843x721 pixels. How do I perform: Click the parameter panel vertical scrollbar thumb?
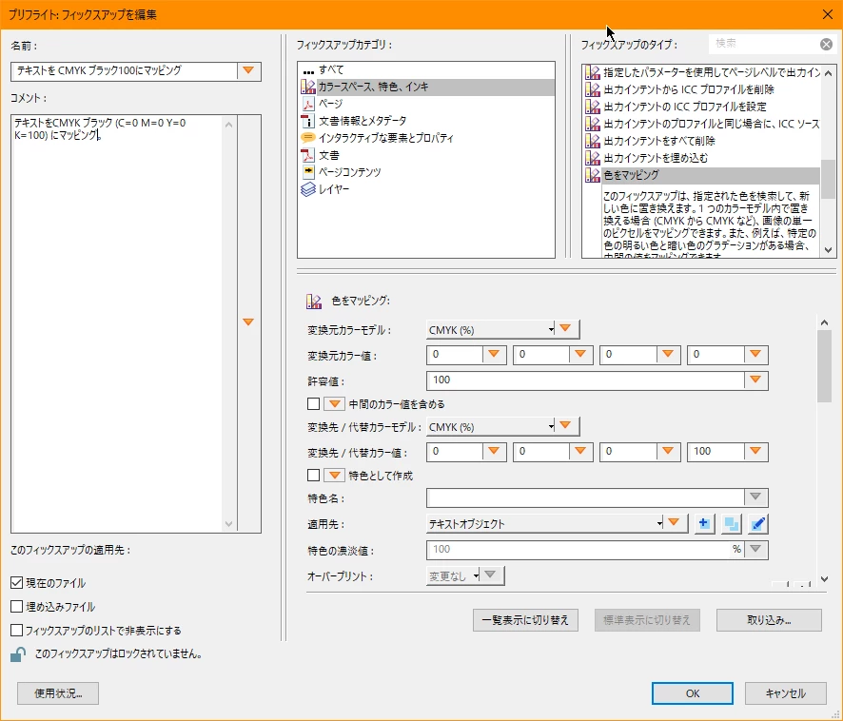[824, 366]
